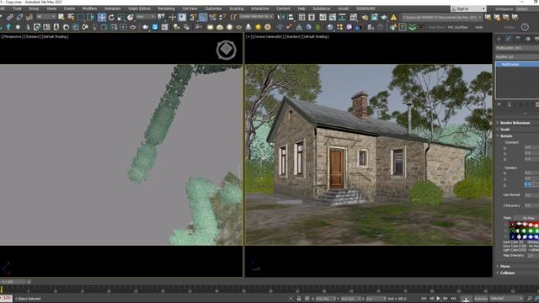Switch to the Create command panel tab
This screenshot has width=539, height=303.
point(499,40)
